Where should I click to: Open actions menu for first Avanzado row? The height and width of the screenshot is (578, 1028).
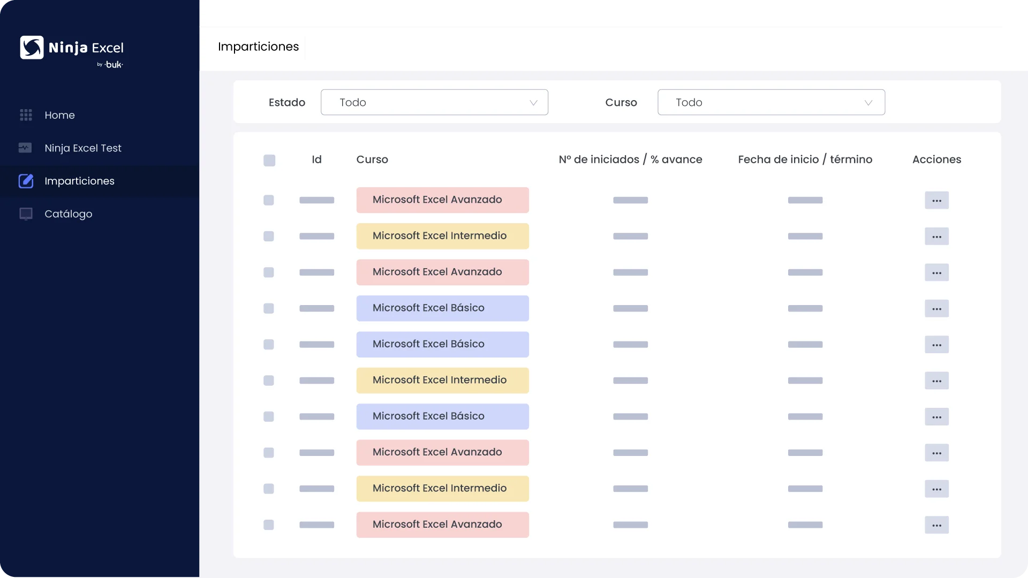click(936, 201)
